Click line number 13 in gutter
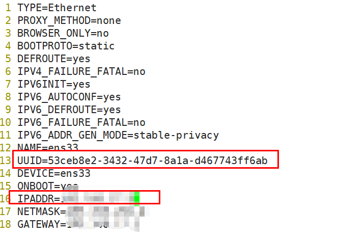The width and height of the screenshot is (338, 237). (x=6, y=161)
